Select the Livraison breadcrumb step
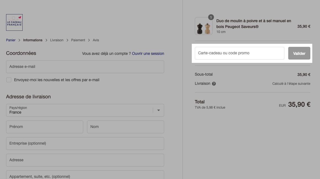320x179 pixels. point(57,40)
